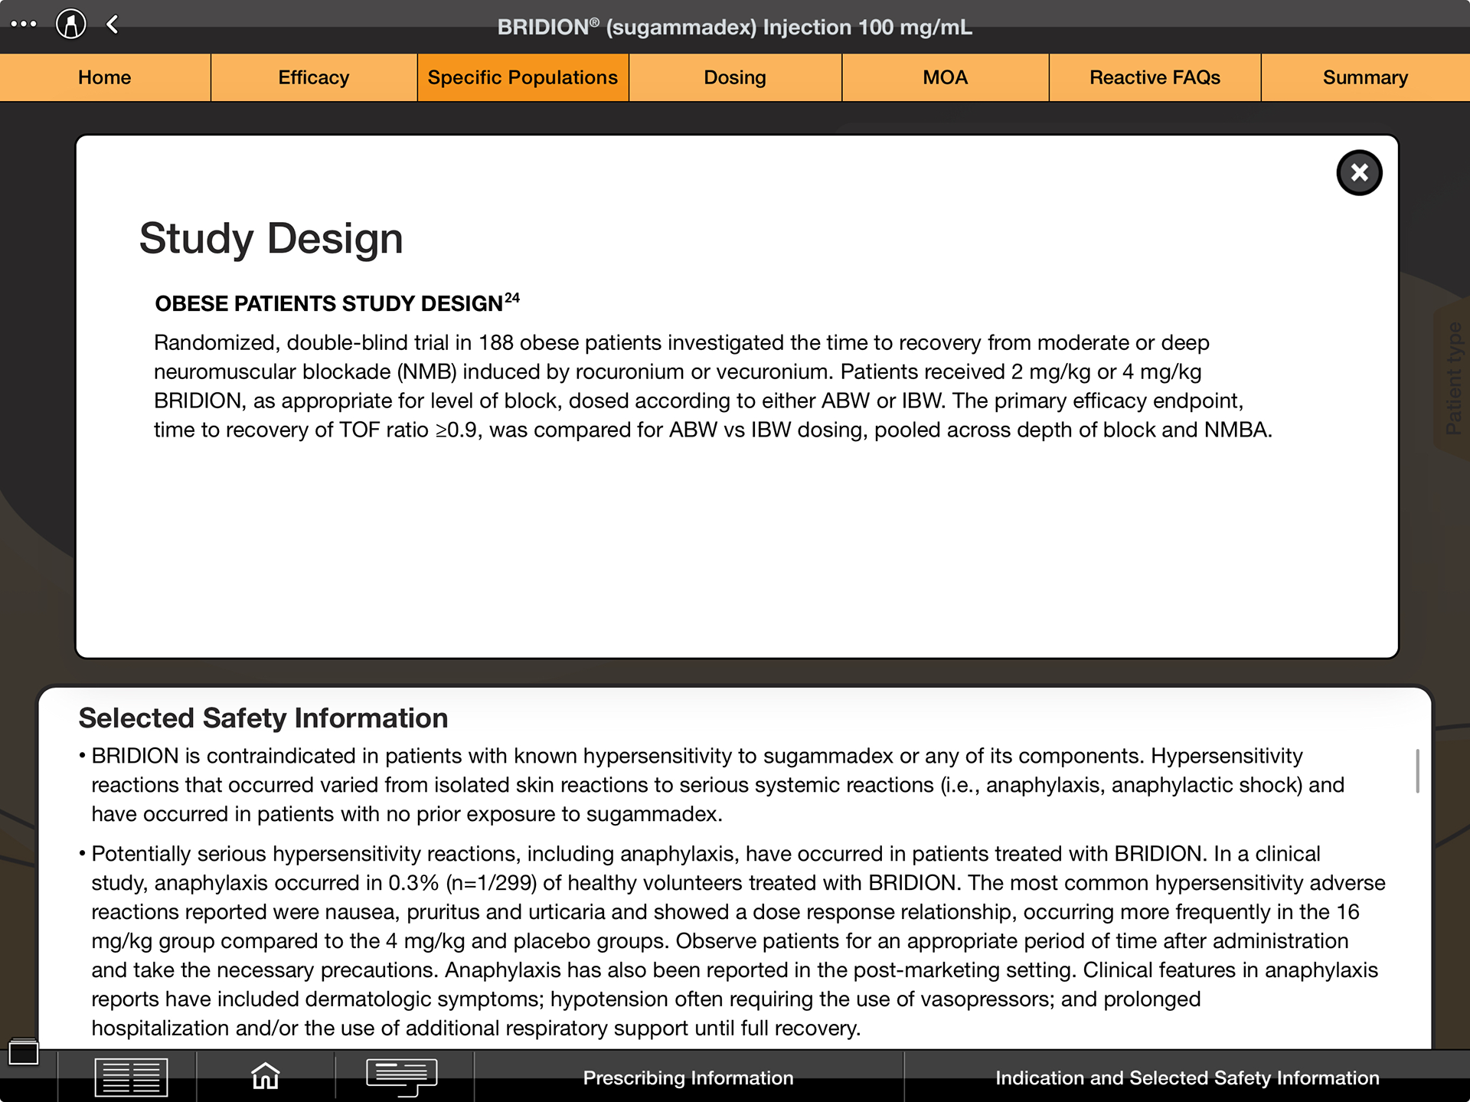The image size is (1470, 1102).
Task: Tap the circular profile logo icon
Action: coord(70,24)
